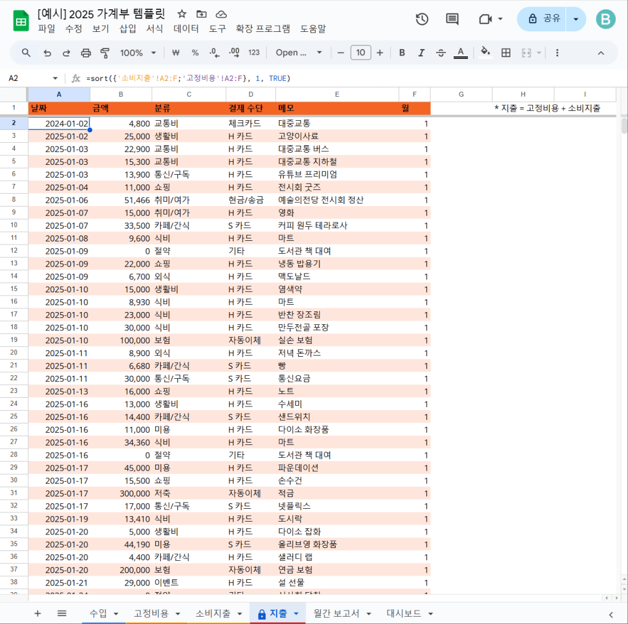Click the borders grid icon
628x624 pixels.
[x=506, y=53]
